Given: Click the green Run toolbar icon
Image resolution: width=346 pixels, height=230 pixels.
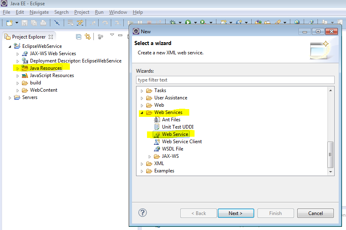Looking at the screenshot, I should coord(188,22).
